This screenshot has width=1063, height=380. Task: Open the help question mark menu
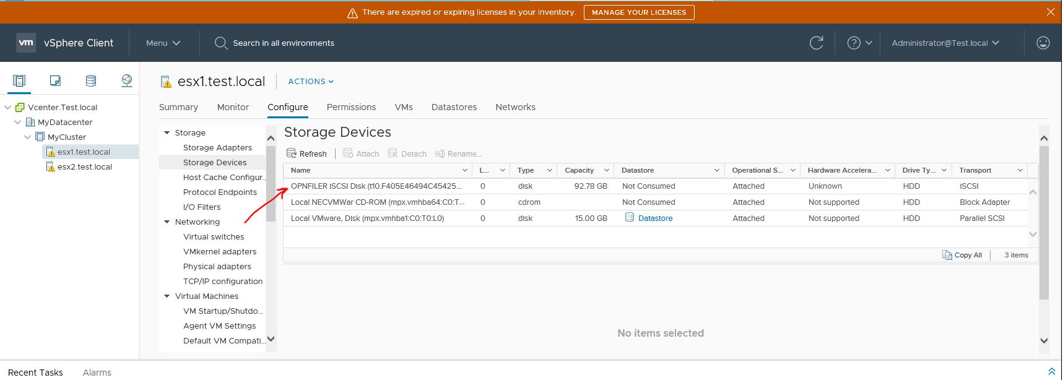[859, 43]
